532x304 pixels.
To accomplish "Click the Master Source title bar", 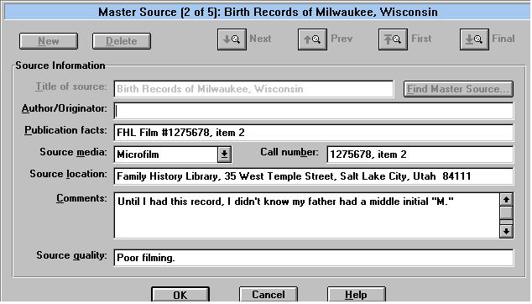I will point(268,13).
